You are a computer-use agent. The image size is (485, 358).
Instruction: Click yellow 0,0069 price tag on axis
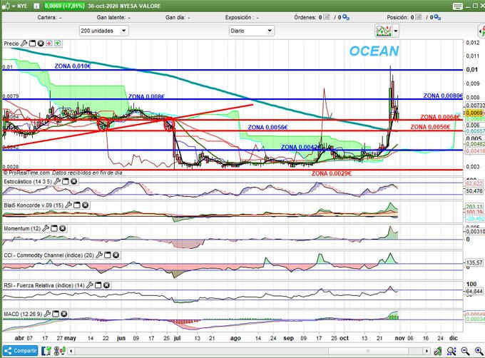click(474, 113)
